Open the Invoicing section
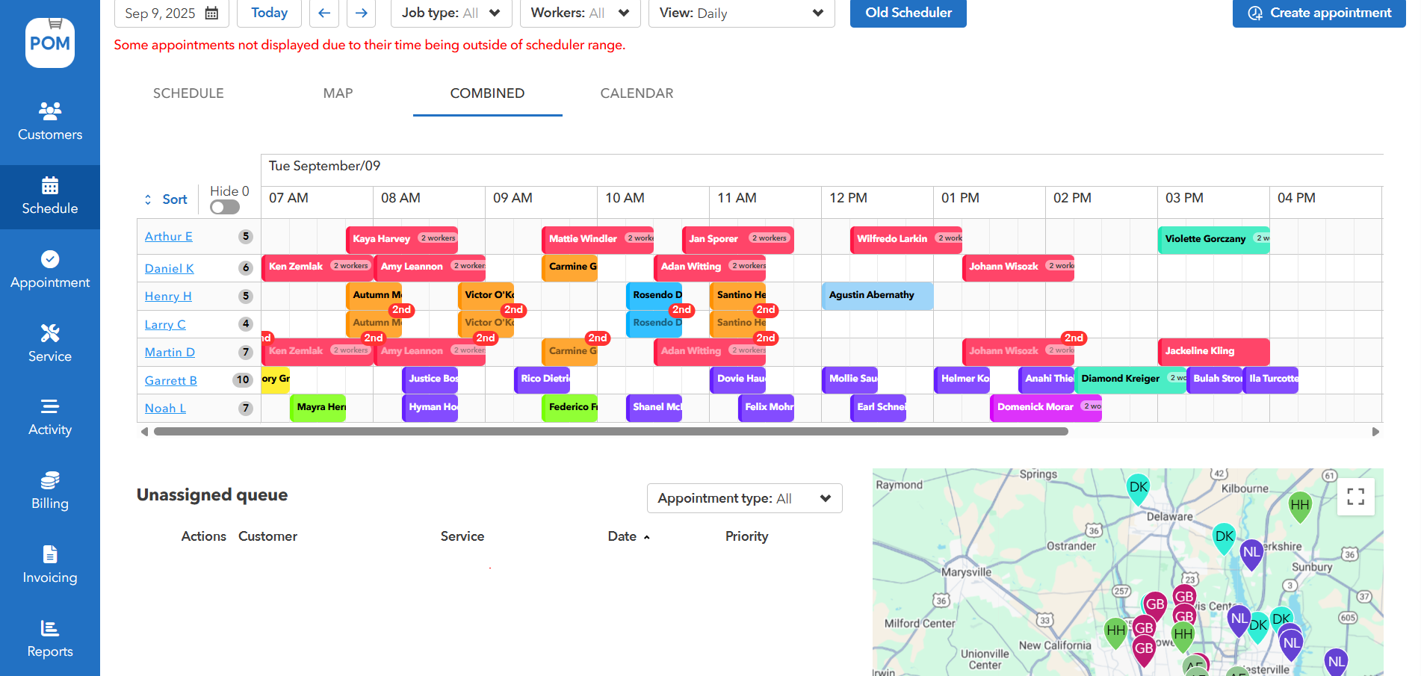This screenshot has width=1421, height=676. (x=50, y=565)
